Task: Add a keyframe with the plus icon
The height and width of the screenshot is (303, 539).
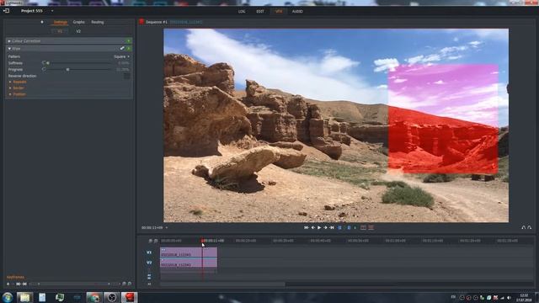Action: point(8,284)
